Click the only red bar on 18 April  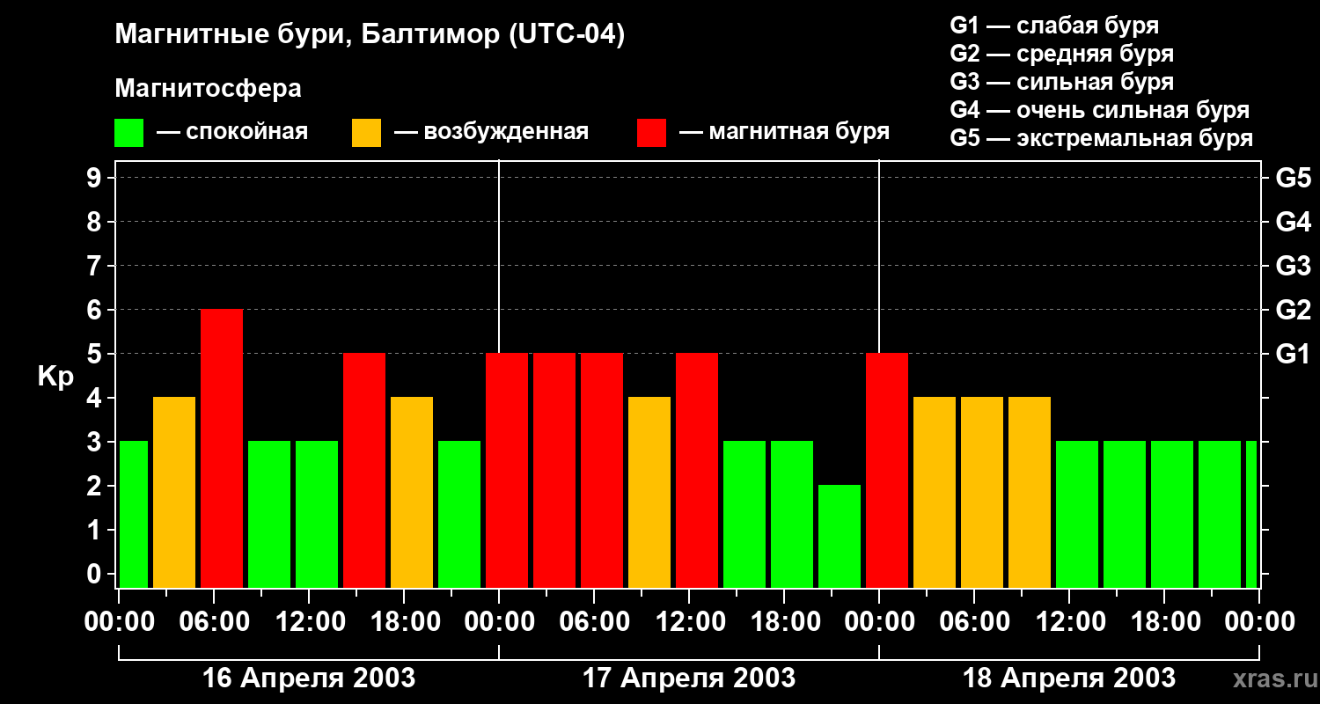[x=887, y=470]
